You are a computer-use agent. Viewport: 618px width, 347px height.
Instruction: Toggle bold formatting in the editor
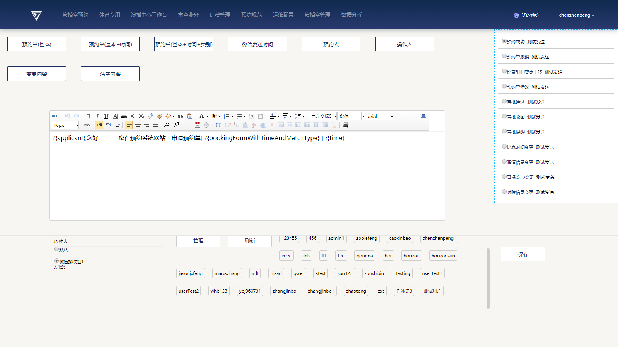89,116
